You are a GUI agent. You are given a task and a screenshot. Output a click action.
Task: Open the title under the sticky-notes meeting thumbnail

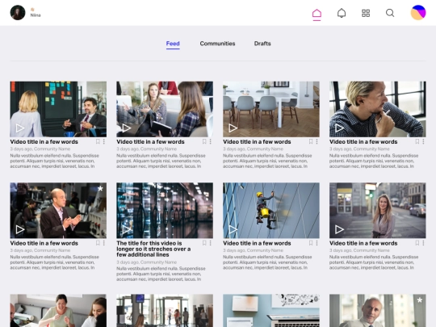click(44, 142)
